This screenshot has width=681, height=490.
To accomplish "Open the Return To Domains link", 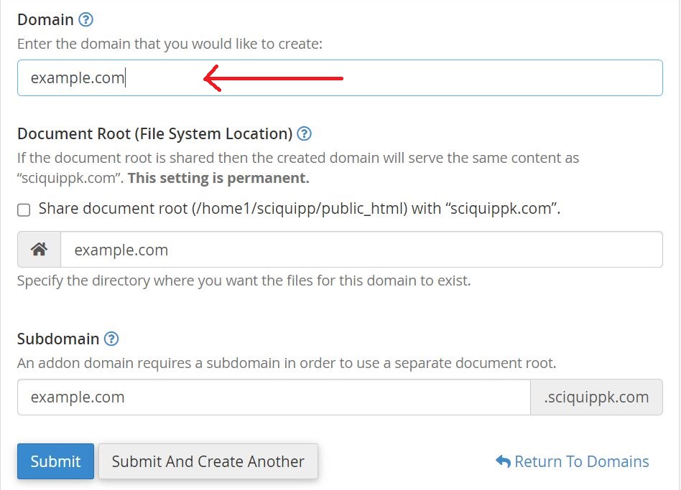I will [x=582, y=461].
